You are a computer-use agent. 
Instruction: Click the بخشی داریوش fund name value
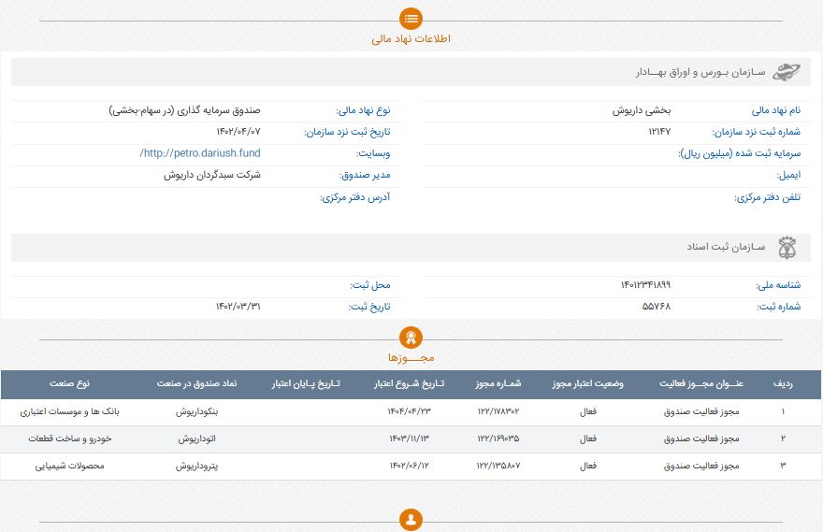[642, 110]
